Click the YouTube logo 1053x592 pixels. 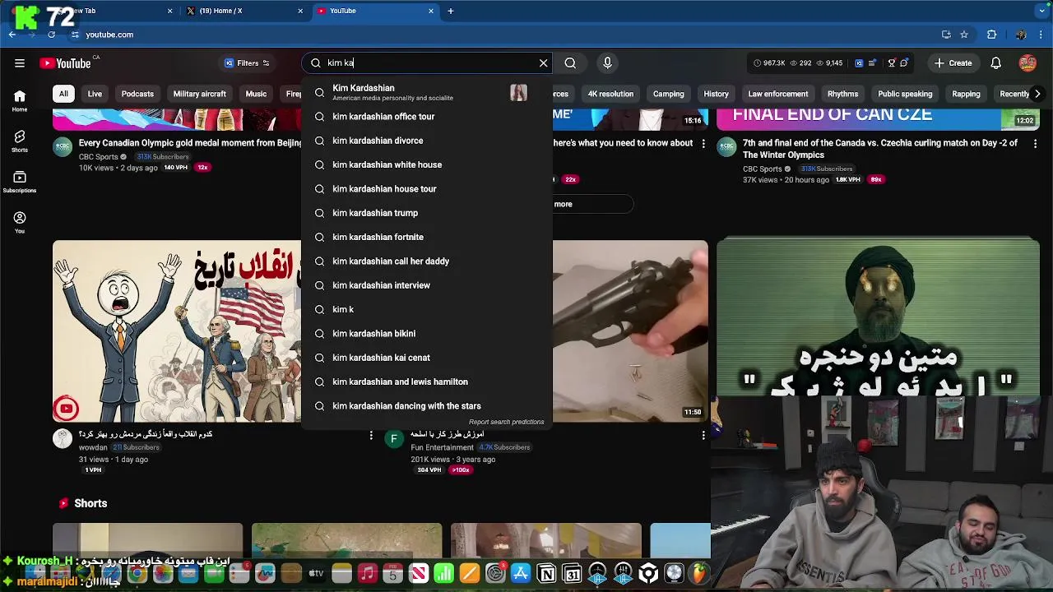click(65, 63)
